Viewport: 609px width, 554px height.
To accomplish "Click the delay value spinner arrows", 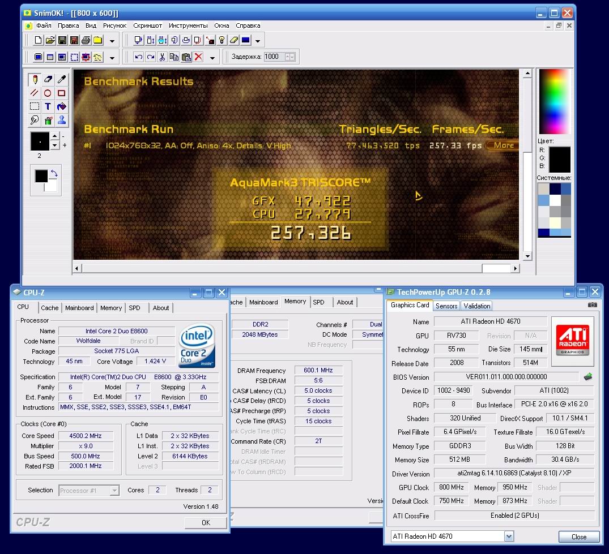I will [289, 57].
